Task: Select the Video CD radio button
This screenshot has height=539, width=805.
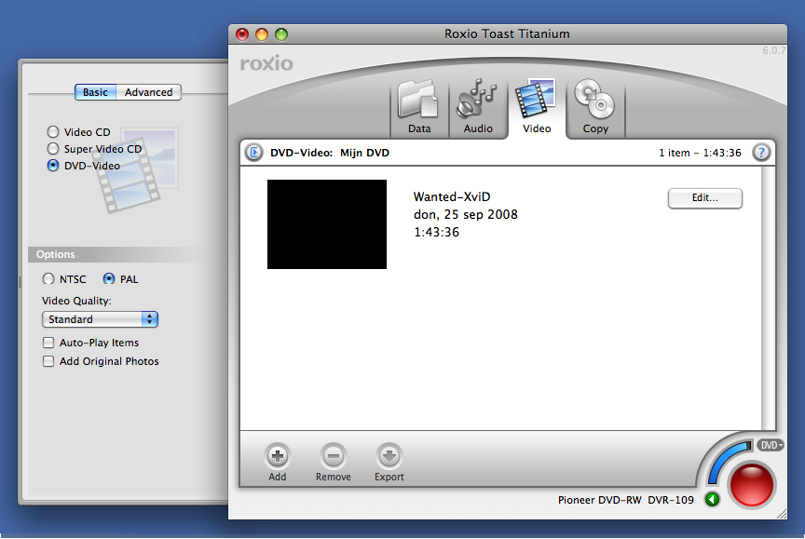Action: (53, 132)
